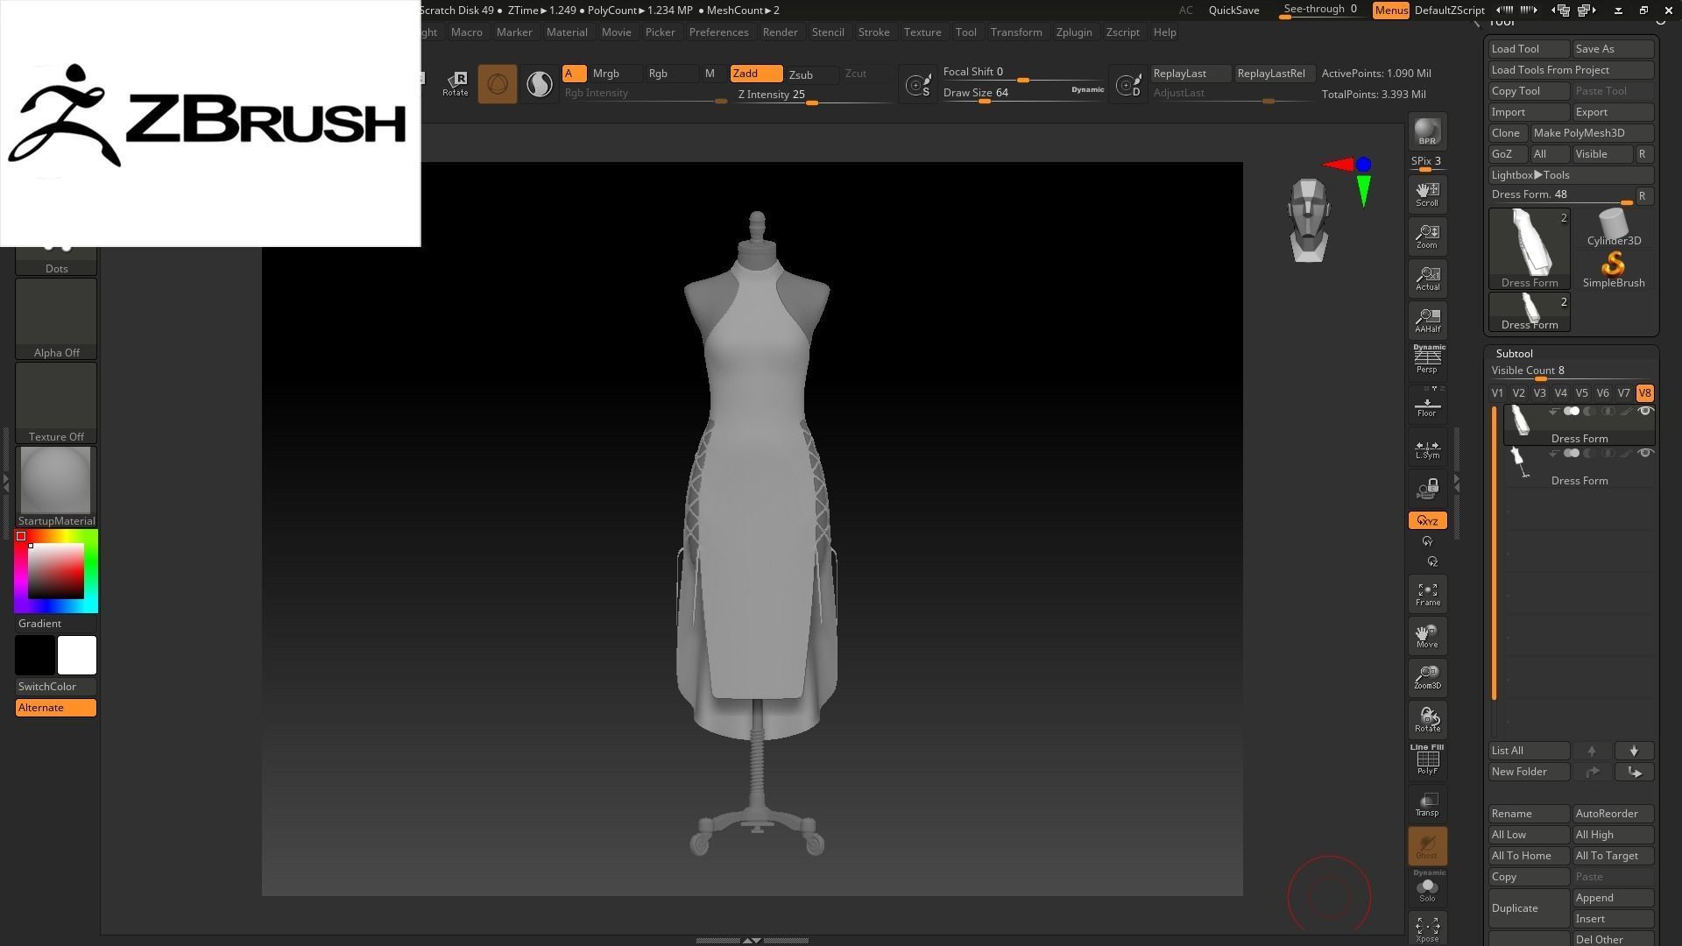
Task: Select the Scroll canvas icon
Action: tap(1427, 194)
